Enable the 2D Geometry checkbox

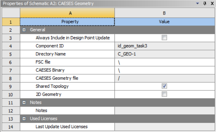164,94
